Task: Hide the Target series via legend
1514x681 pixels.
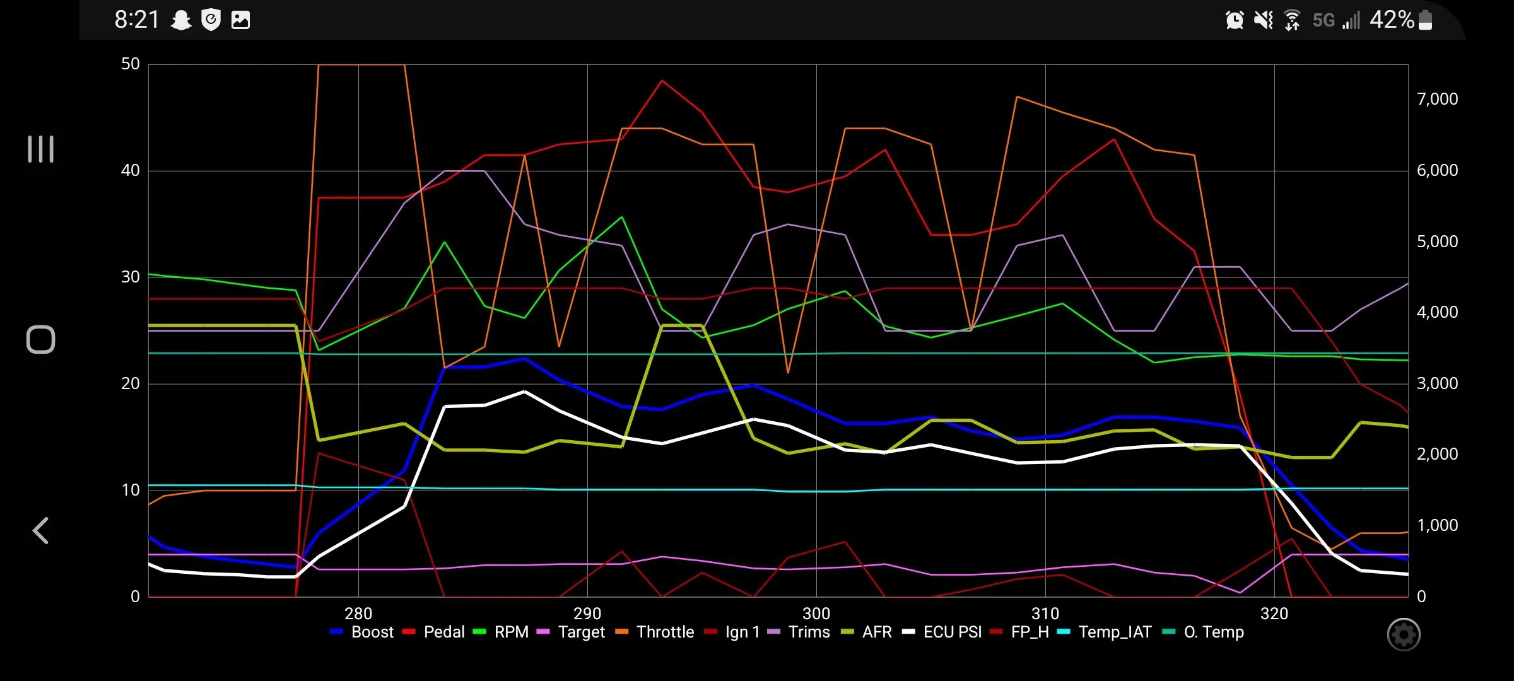Action: (571, 632)
